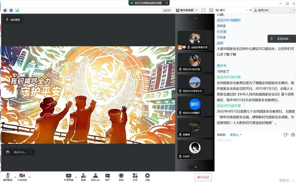Click the send file icon in chat
The image size is (296, 183).
(285, 135)
